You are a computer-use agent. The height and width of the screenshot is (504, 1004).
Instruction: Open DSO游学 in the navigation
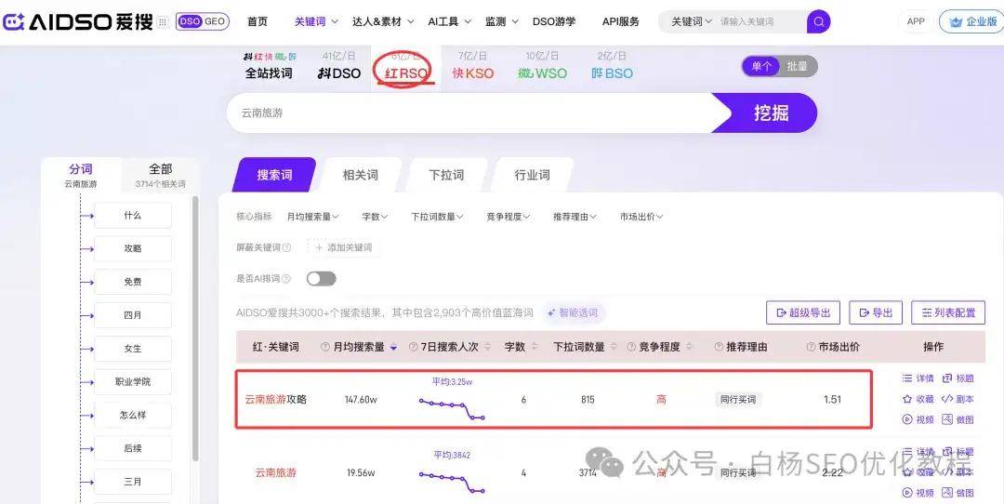554,21
